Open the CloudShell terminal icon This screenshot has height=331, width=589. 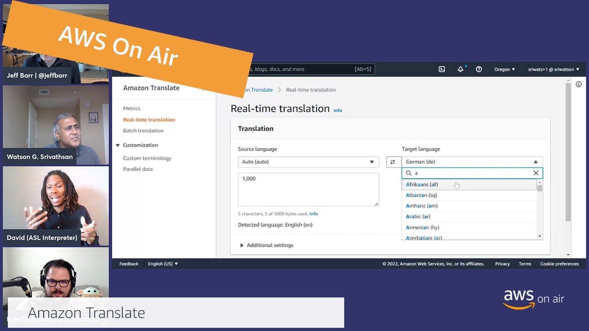pyautogui.click(x=442, y=69)
